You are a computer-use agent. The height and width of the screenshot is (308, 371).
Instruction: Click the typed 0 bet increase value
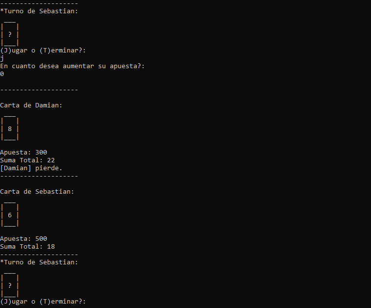point(2,74)
